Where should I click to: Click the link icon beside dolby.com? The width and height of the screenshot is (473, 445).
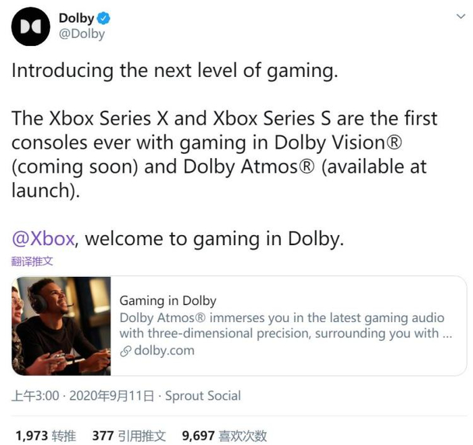click(124, 350)
